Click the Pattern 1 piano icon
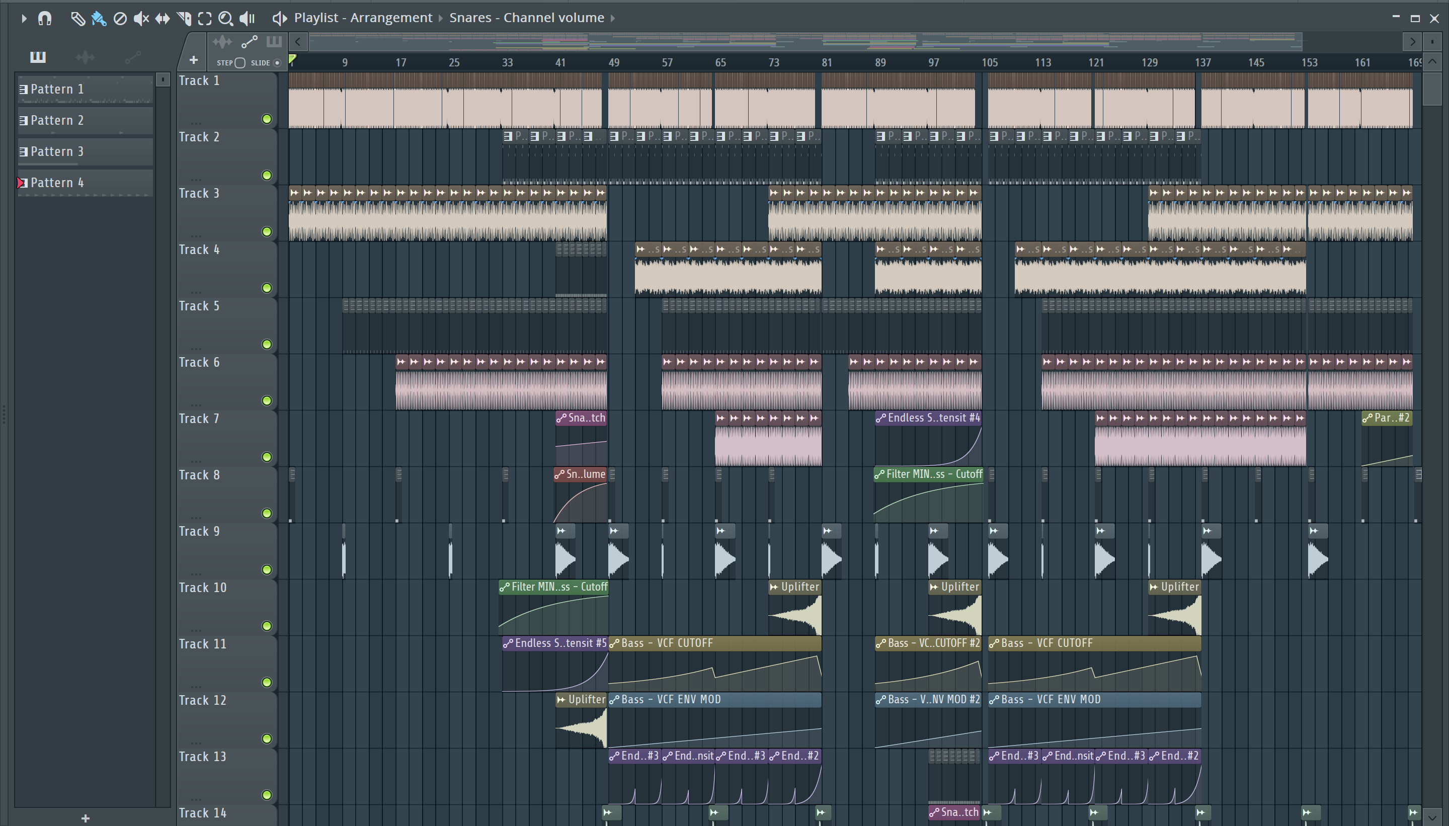The height and width of the screenshot is (826, 1449). (24, 89)
